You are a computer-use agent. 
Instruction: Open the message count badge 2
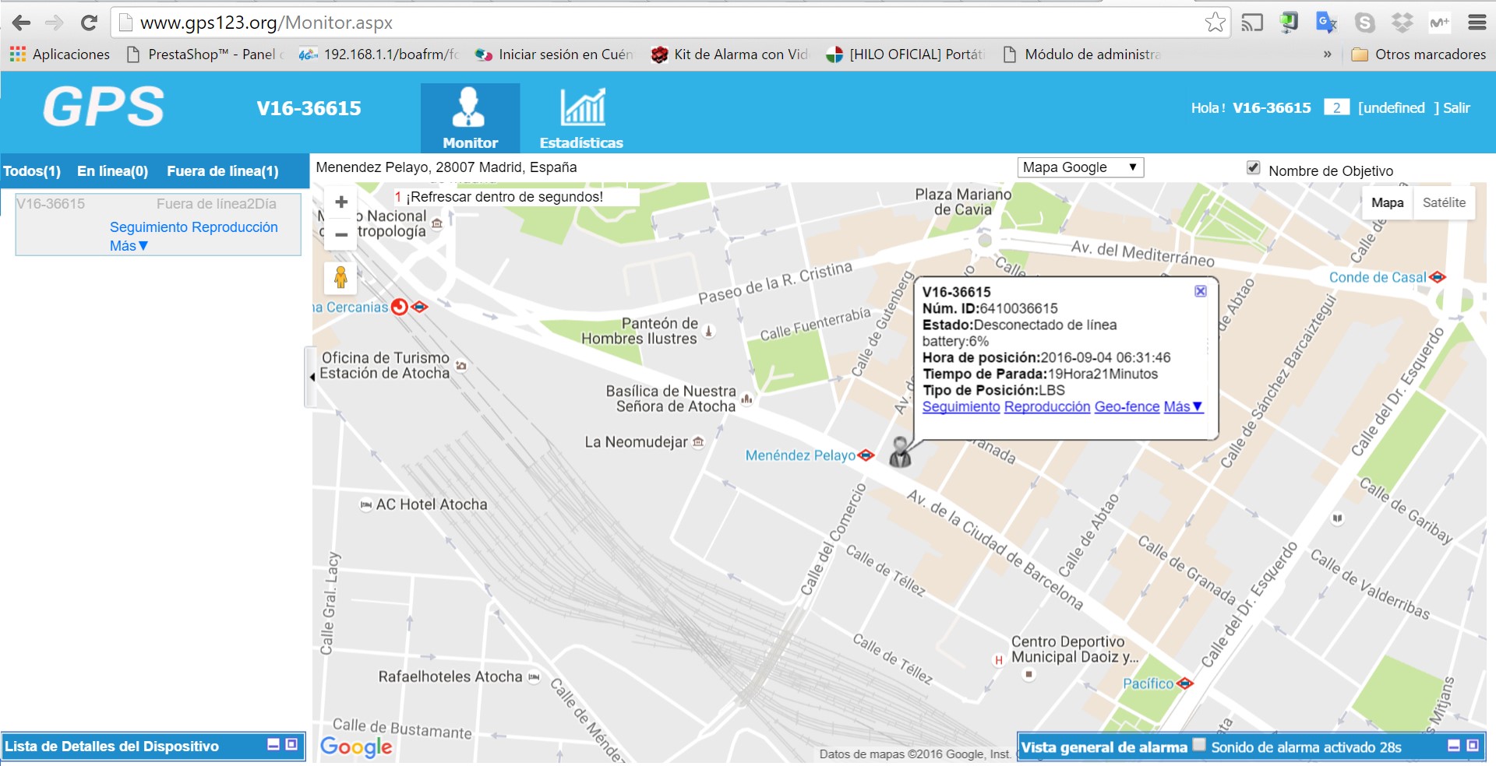pyautogui.click(x=1336, y=107)
